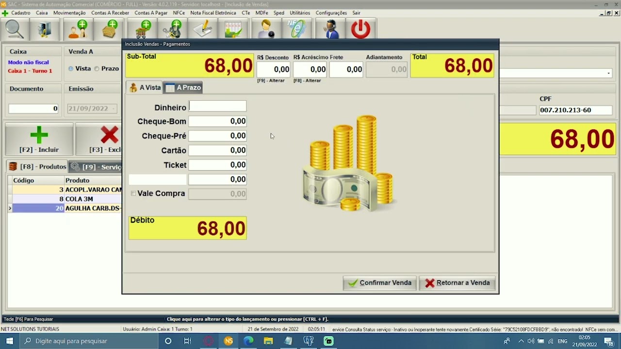The height and width of the screenshot is (349, 621).
Task: Open the Configurações menu
Action: [x=331, y=13]
